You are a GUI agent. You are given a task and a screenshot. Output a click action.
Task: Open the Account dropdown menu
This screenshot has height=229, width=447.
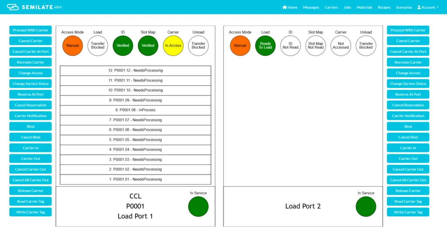428,7
